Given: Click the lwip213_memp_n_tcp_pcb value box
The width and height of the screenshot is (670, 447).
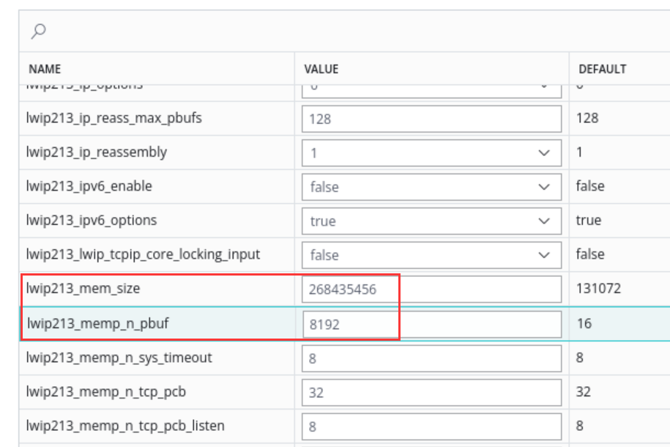Looking at the screenshot, I should [x=431, y=392].
